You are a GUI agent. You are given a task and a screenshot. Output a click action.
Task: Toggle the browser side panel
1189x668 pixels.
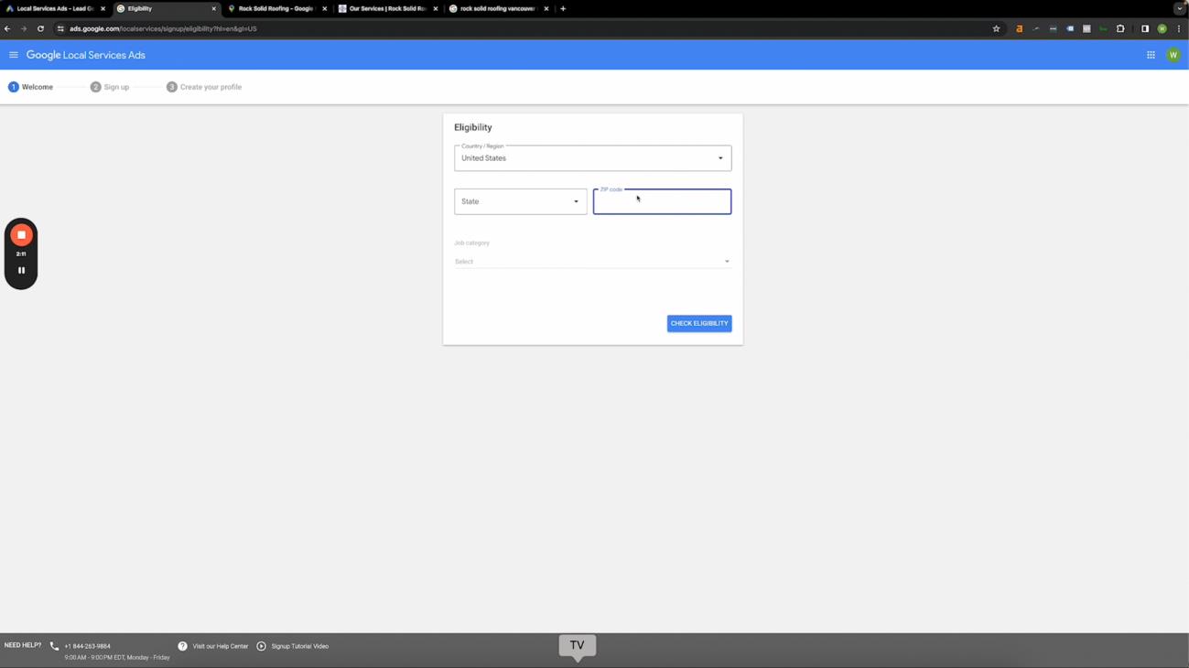[x=1145, y=28]
